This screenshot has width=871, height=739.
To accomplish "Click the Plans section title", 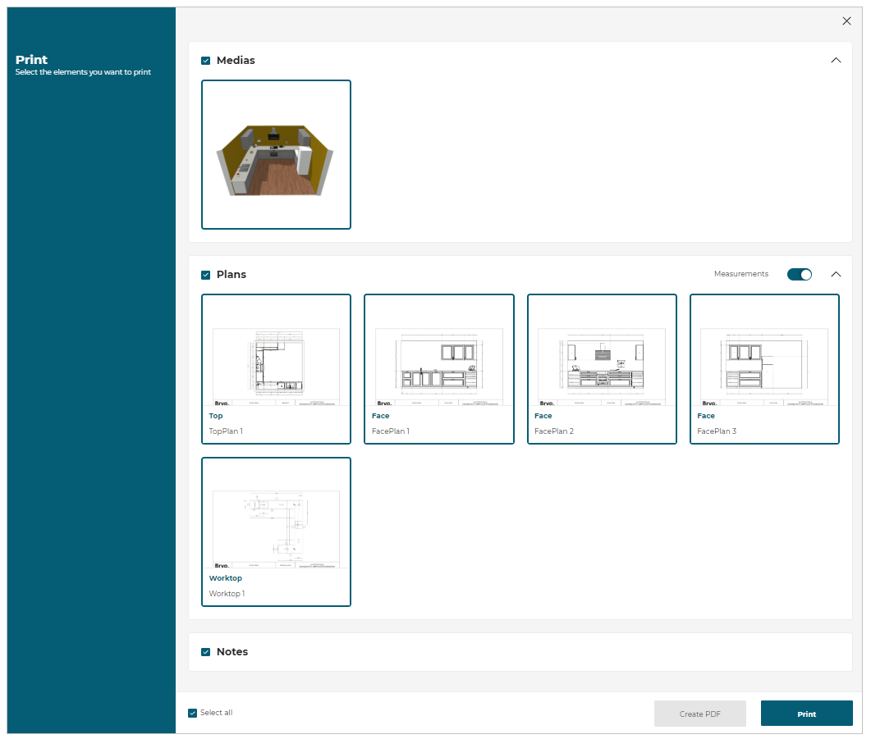I will pyautogui.click(x=232, y=275).
